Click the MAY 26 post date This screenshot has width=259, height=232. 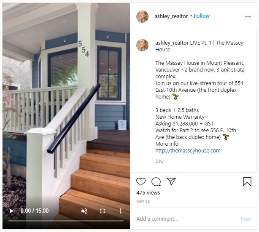(x=143, y=202)
